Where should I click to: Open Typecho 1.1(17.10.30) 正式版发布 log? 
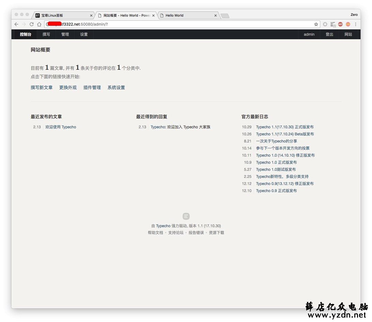(285, 127)
